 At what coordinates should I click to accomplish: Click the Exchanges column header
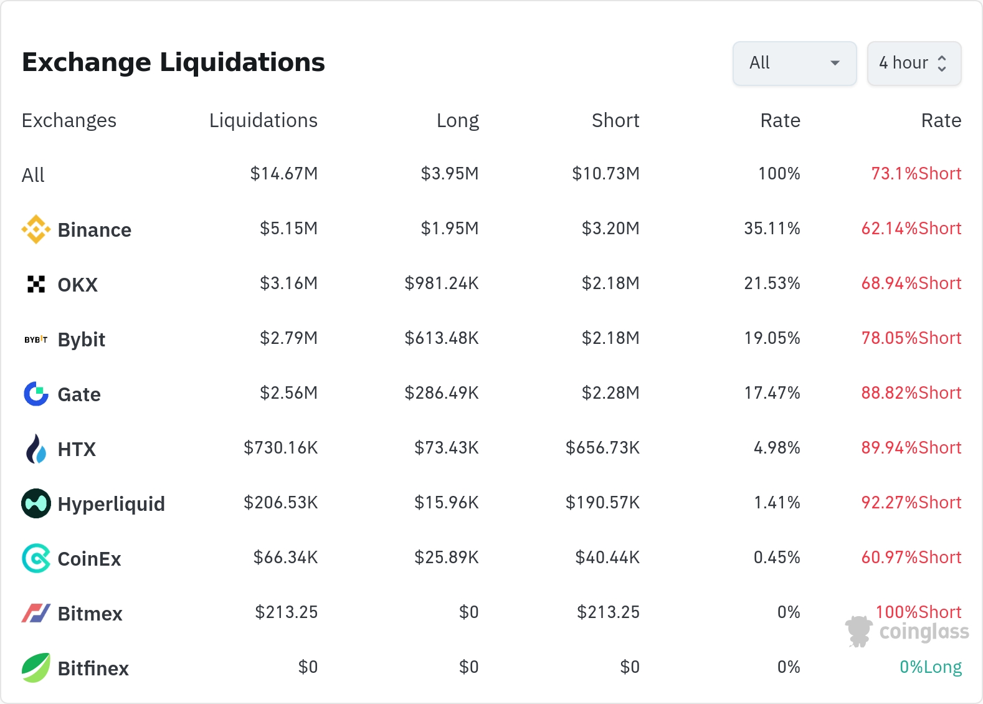69,120
